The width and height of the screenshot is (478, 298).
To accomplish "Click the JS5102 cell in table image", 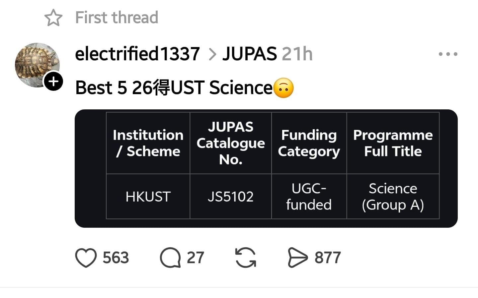I will click(x=231, y=197).
